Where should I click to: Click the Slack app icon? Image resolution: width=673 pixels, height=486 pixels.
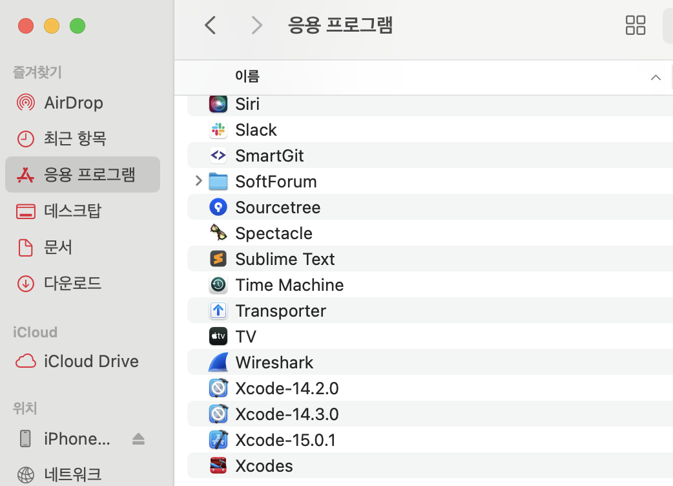(x=218, y=130)
